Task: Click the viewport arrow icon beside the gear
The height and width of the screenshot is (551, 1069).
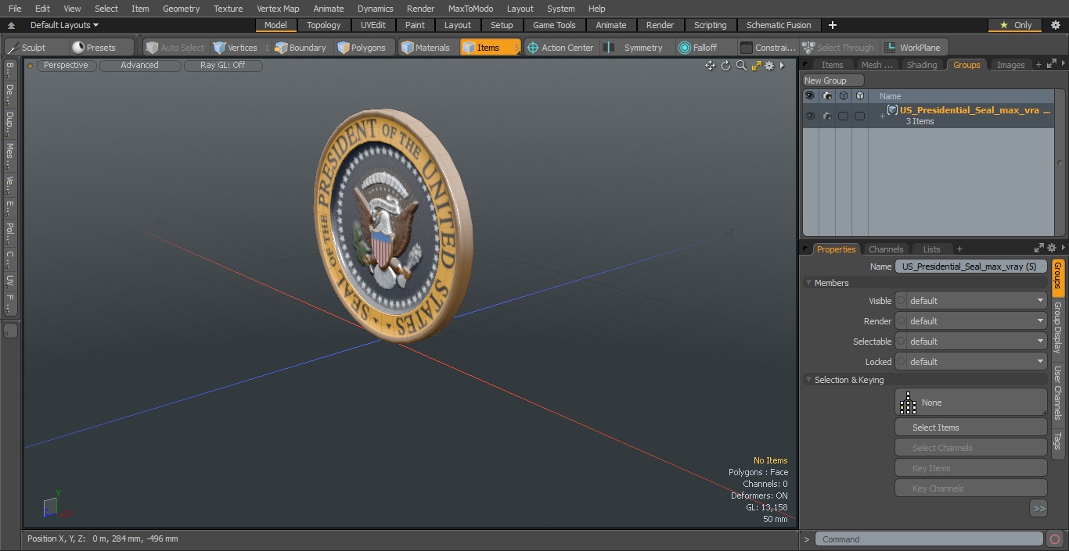Action: (782, 66)
